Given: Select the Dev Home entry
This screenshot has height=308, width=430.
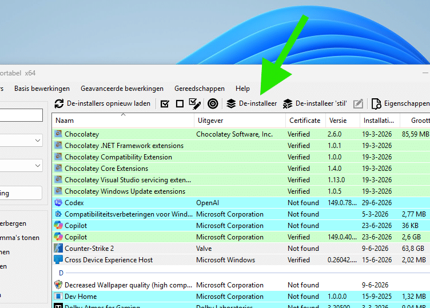Looking at the screenshot, I should click(81, 296).
